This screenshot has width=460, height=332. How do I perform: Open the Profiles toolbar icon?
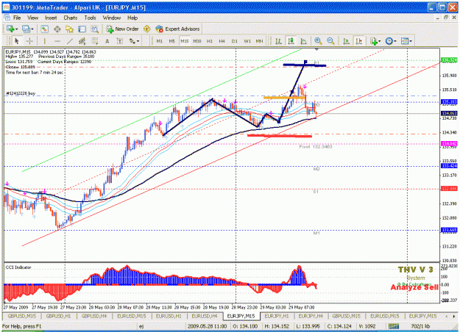pyautogui.click(x=26, y=29)
